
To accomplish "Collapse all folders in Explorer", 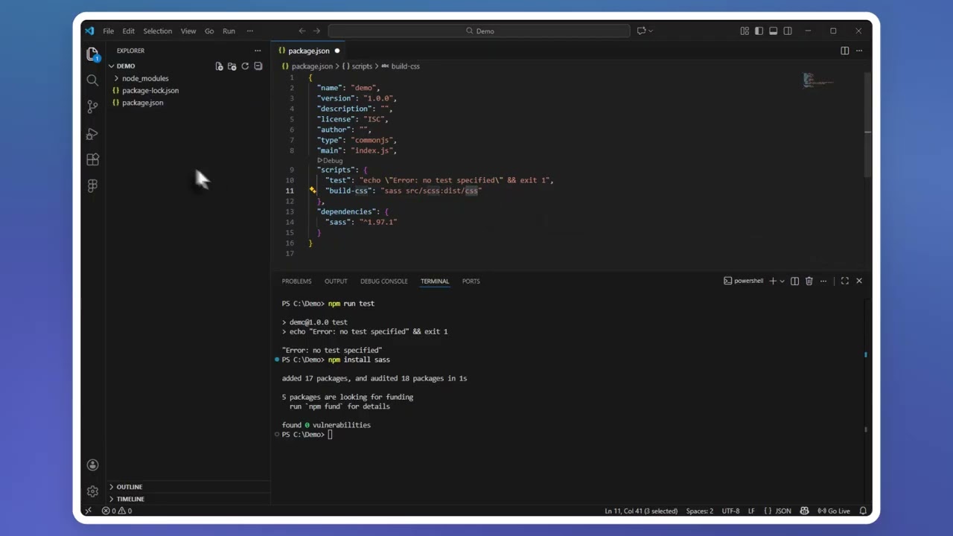I will click(x=258, y=66).
